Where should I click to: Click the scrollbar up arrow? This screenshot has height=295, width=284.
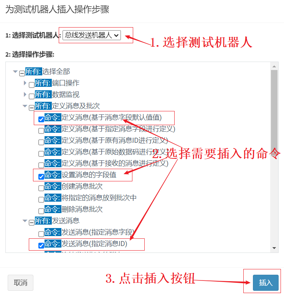(x=274, y=67)
